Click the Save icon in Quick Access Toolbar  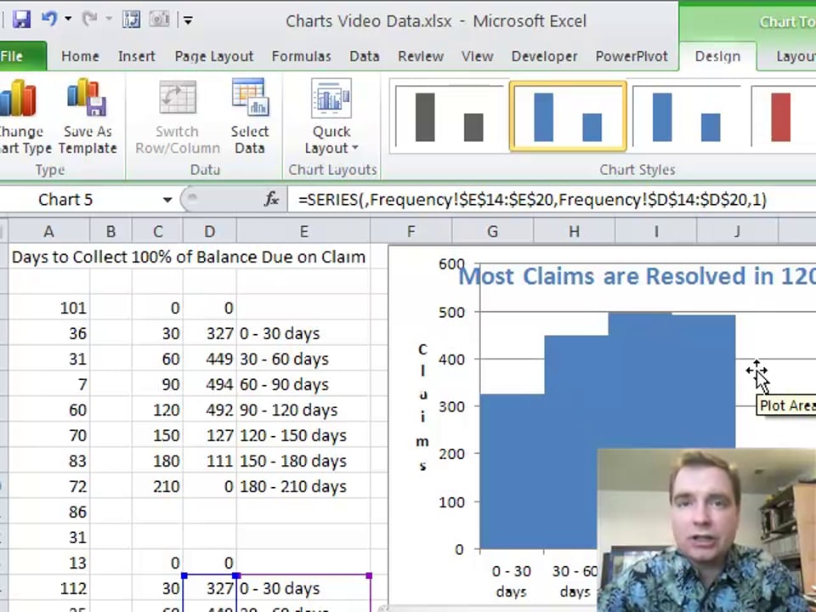tap(21, 20)
